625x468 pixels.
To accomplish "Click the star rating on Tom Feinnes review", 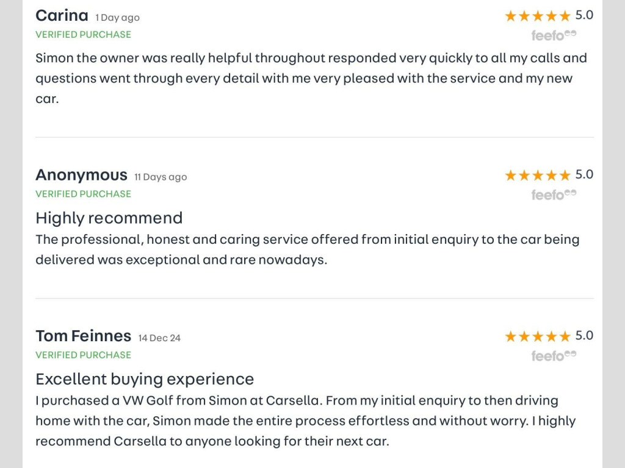I will click(538, 336).
